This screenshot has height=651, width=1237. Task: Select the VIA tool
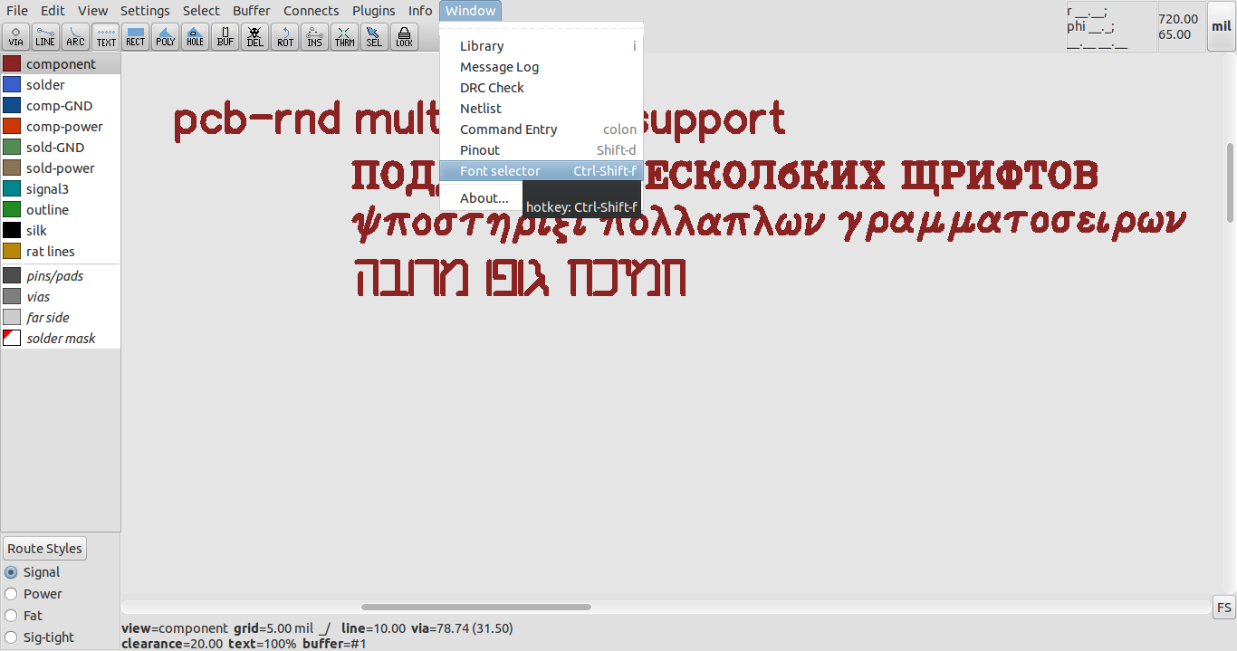click(x=16, y=36)
